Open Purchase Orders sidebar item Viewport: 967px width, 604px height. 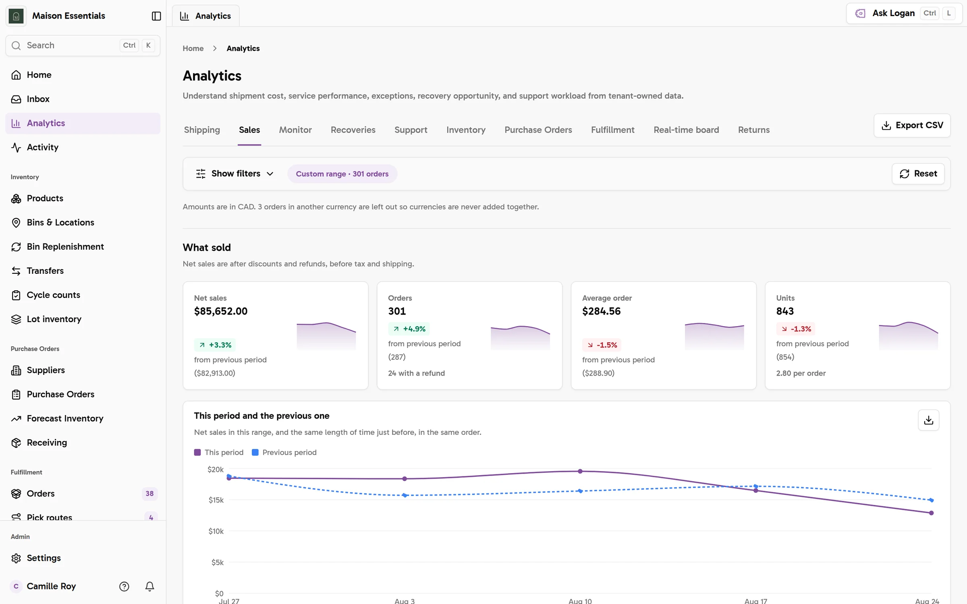pos(83,395)
